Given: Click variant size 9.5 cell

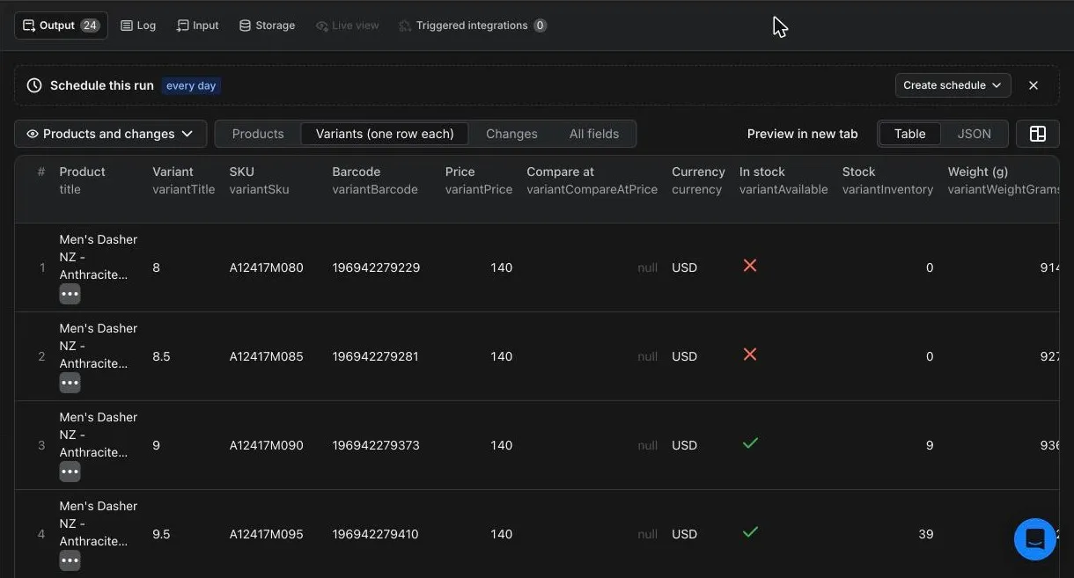Looking at the screenshot, I should 161,534.
